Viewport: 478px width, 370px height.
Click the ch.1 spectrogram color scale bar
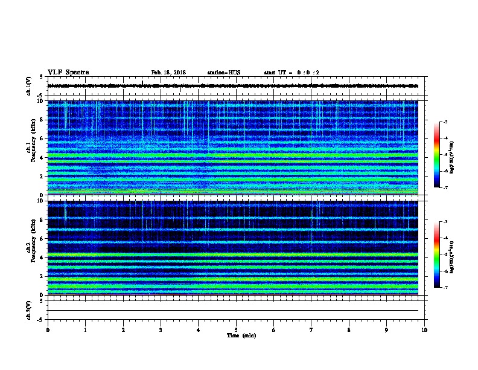437,155
